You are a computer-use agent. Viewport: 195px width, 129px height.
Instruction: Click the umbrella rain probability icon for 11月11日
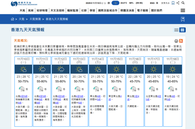(41, 89)
